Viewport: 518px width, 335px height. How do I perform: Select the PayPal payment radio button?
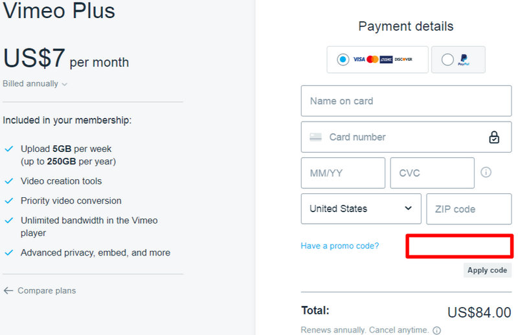447,59
